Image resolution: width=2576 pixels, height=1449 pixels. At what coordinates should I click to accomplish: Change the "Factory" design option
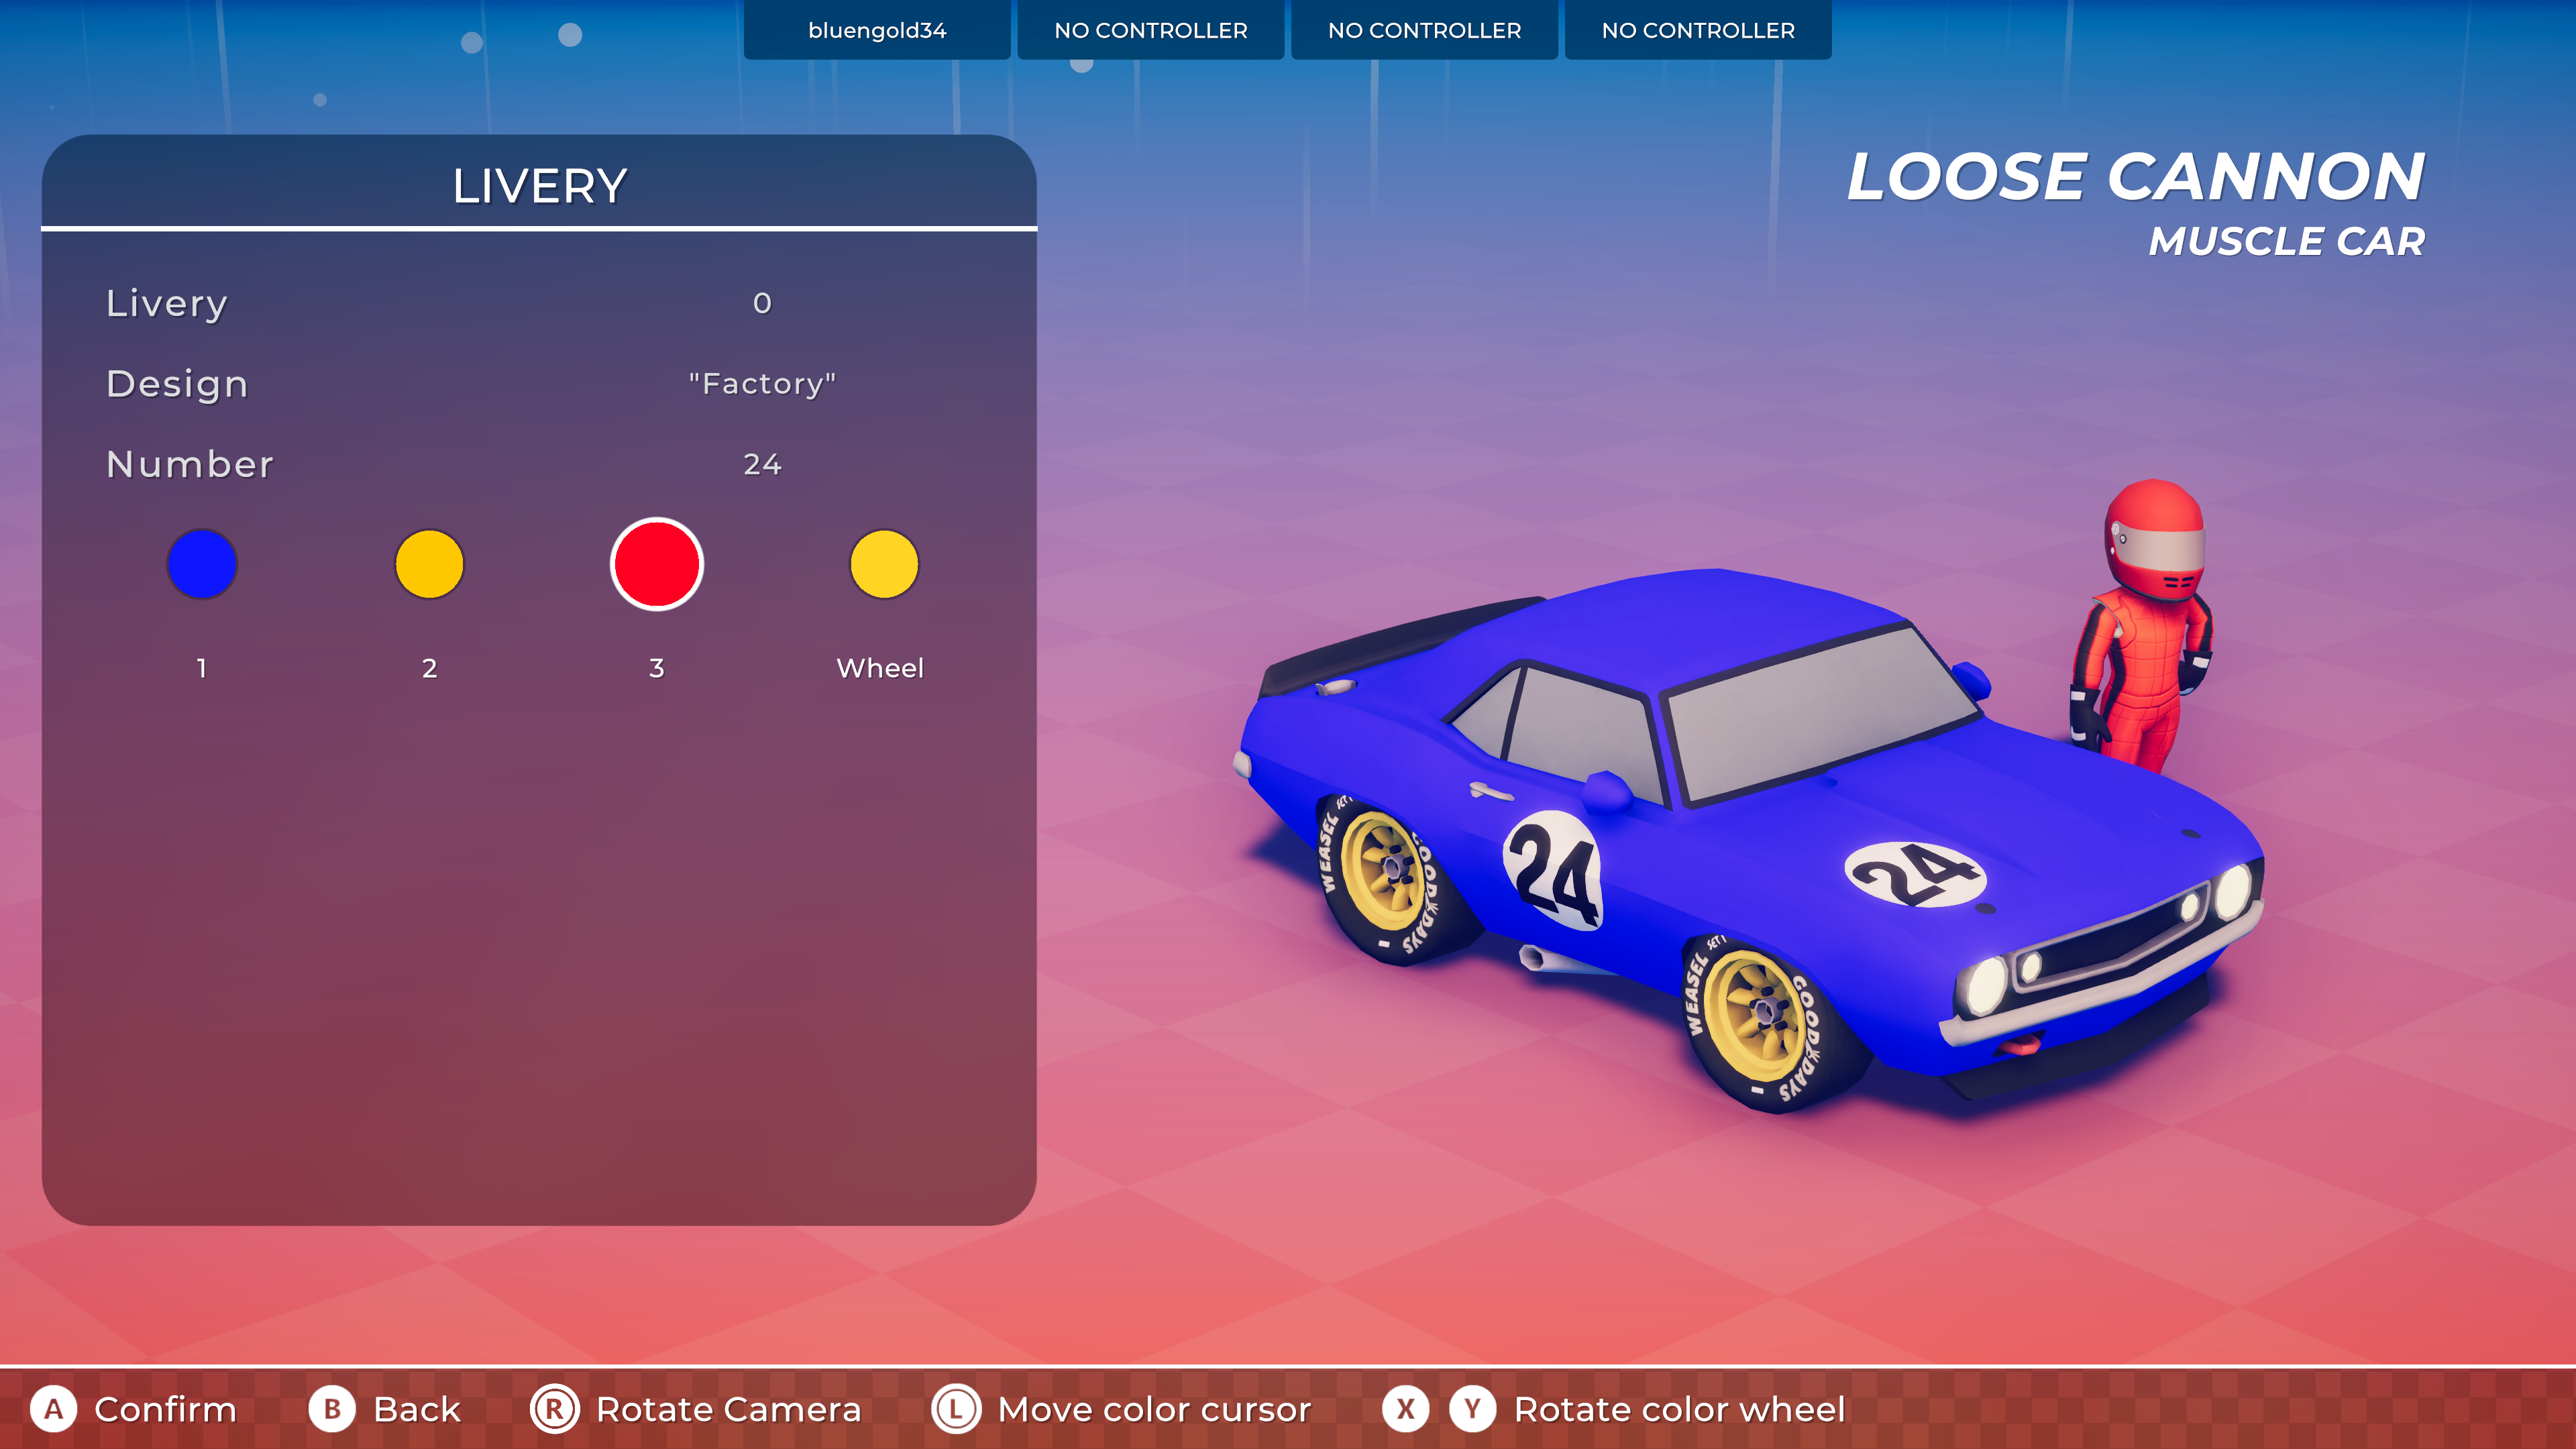coord(762,384)
